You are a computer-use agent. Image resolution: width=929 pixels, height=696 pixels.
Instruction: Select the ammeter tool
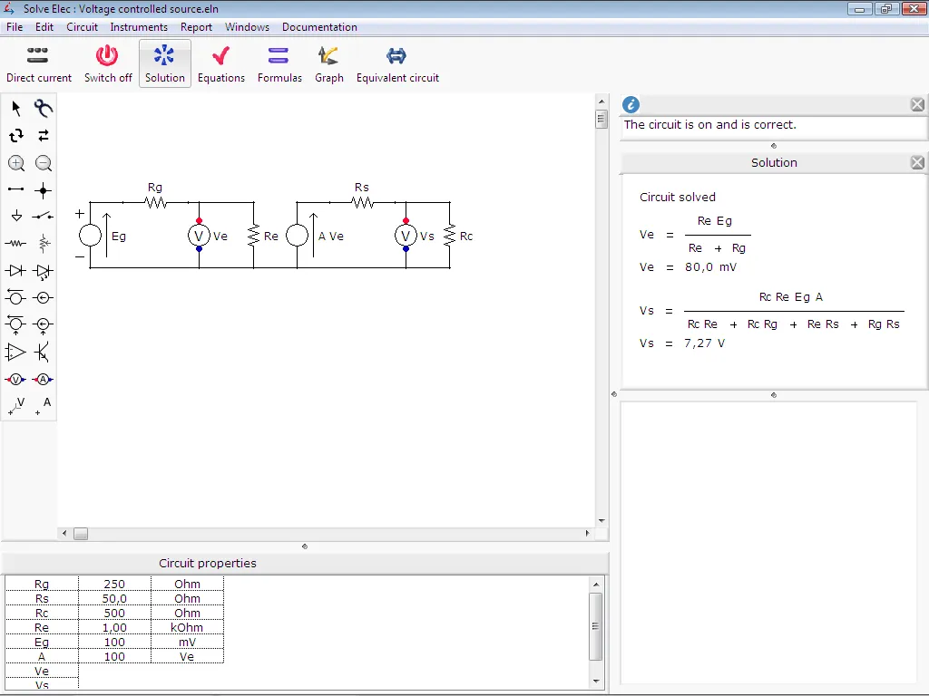pos(43,379)
